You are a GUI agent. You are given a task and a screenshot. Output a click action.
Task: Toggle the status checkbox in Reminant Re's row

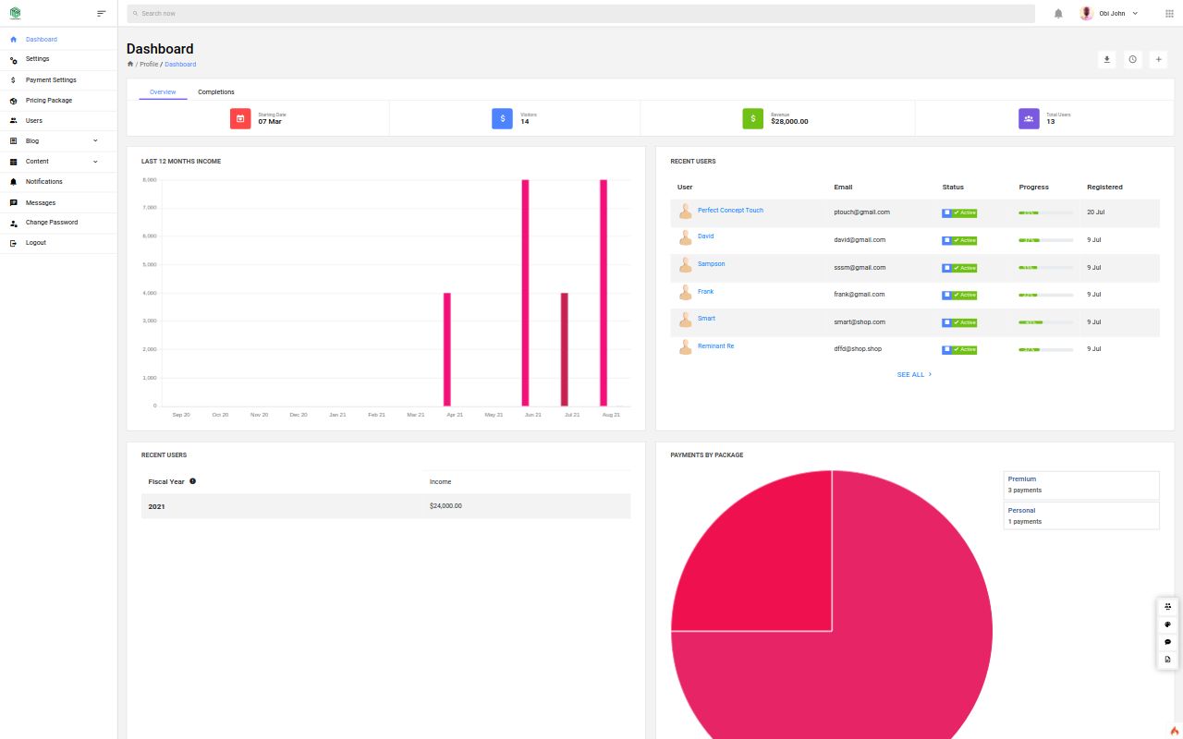click(x=947, y=349)
